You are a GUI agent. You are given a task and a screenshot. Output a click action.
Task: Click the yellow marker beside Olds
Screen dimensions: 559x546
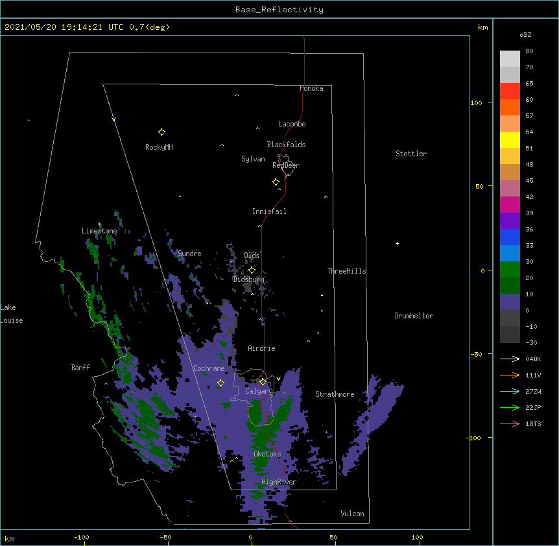pyautogui.click(x=252, y=270)
